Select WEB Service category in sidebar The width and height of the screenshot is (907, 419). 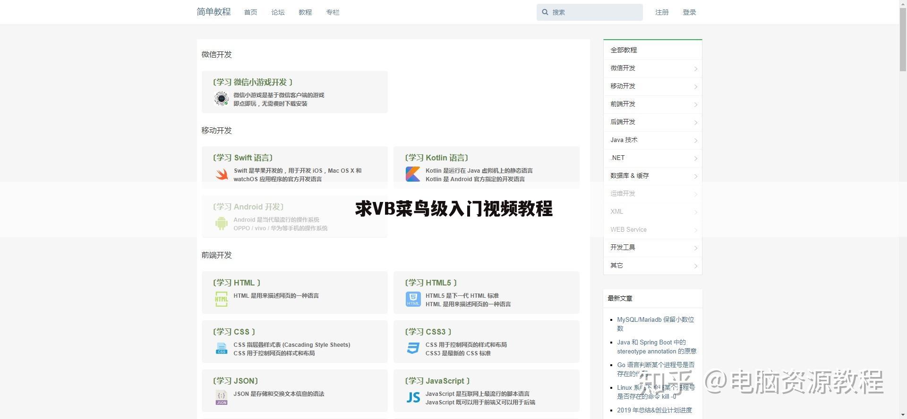click(x=652, y=229)
